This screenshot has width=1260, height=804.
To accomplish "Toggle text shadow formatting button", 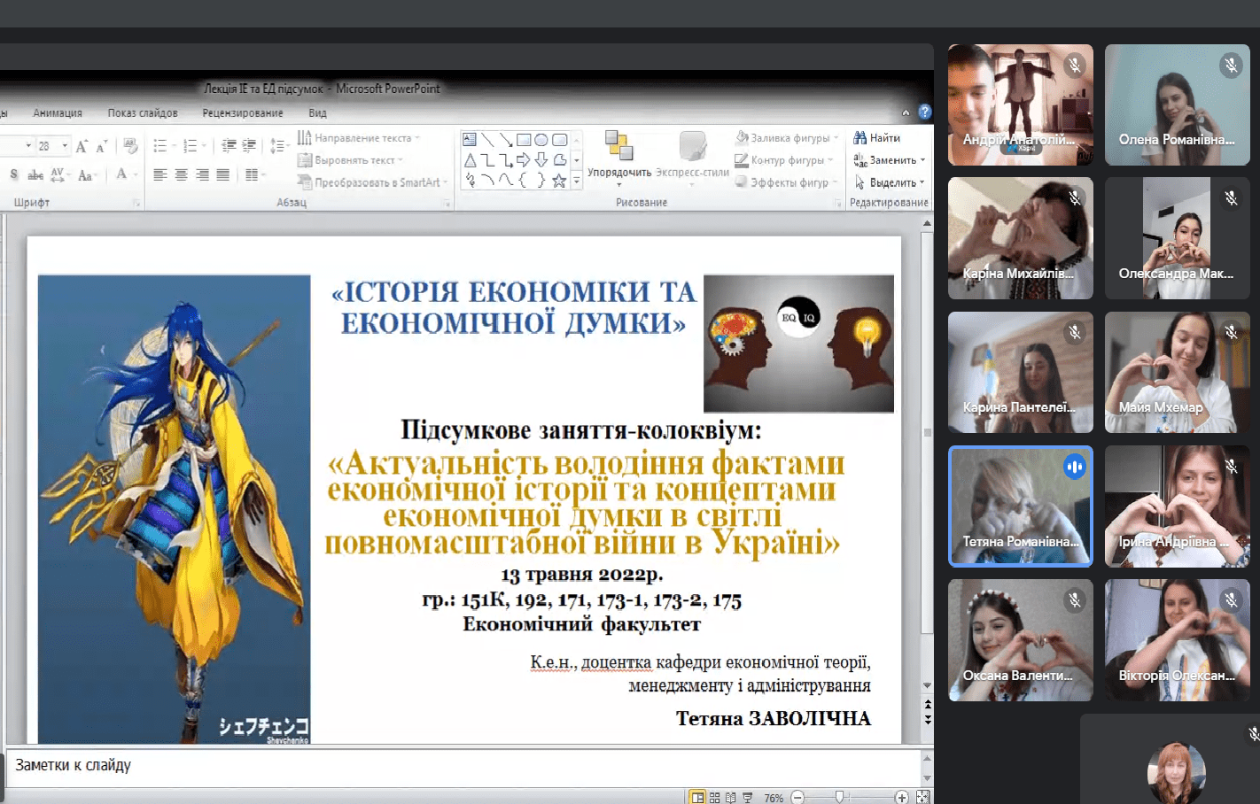I will (14, 175).
